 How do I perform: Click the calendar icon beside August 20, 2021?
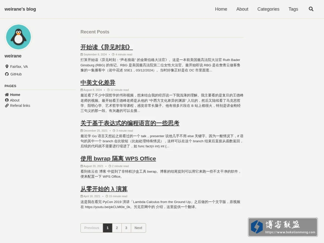tap(82, 166)
